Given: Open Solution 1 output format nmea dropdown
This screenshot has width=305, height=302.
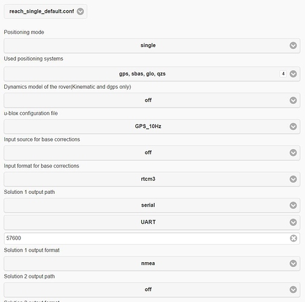Looking at the screenshot, I should 152,263.
